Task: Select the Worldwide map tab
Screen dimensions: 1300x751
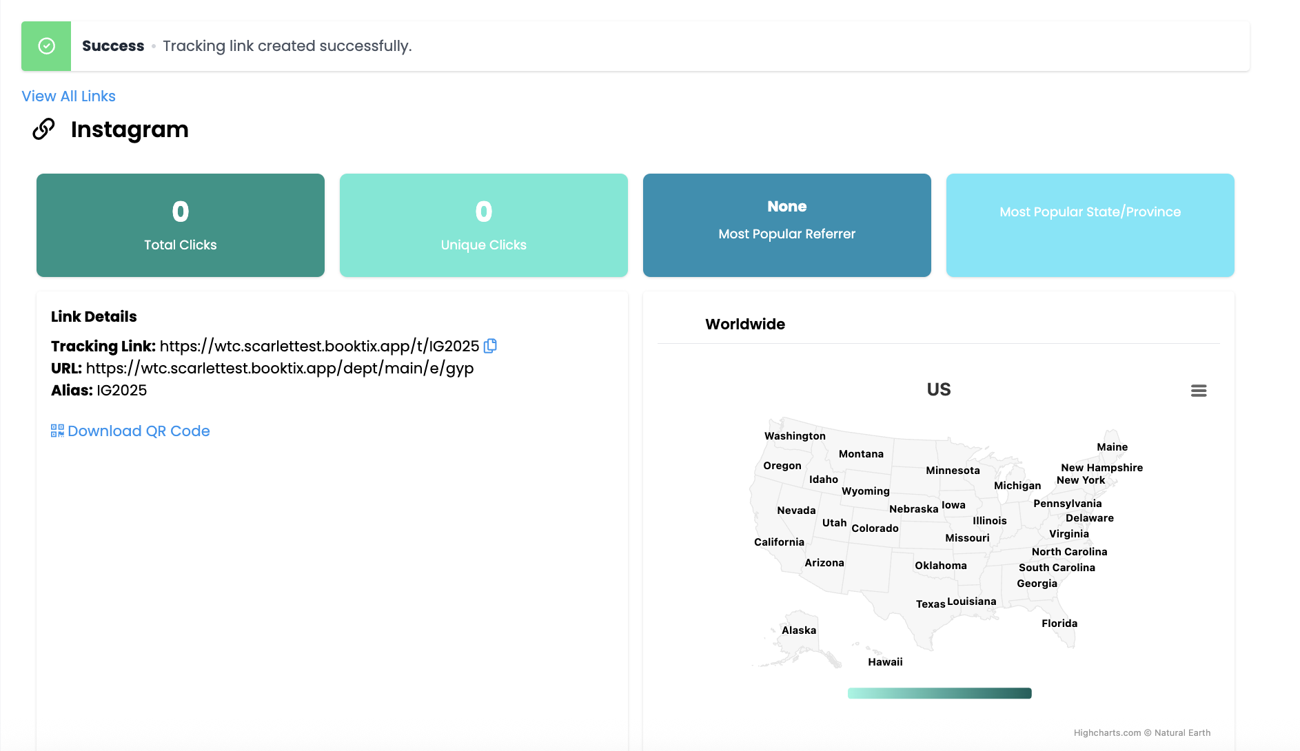Action: 744,324
